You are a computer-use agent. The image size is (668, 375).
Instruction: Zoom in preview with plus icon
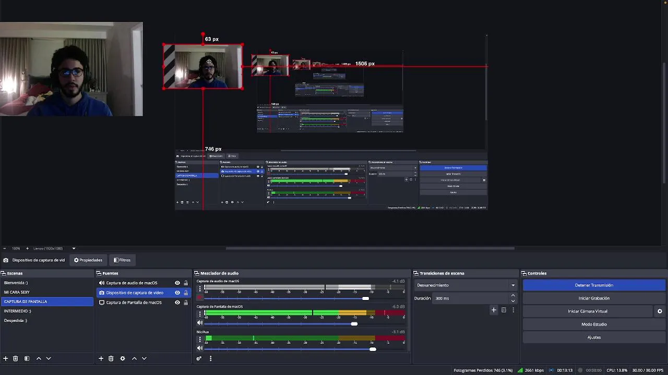click(x=27, y=248)
